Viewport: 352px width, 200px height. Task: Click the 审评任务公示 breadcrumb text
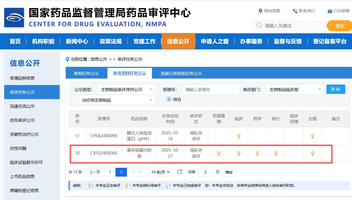(x=130, y=59)
